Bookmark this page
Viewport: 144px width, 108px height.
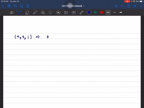[x=22, y=6]
